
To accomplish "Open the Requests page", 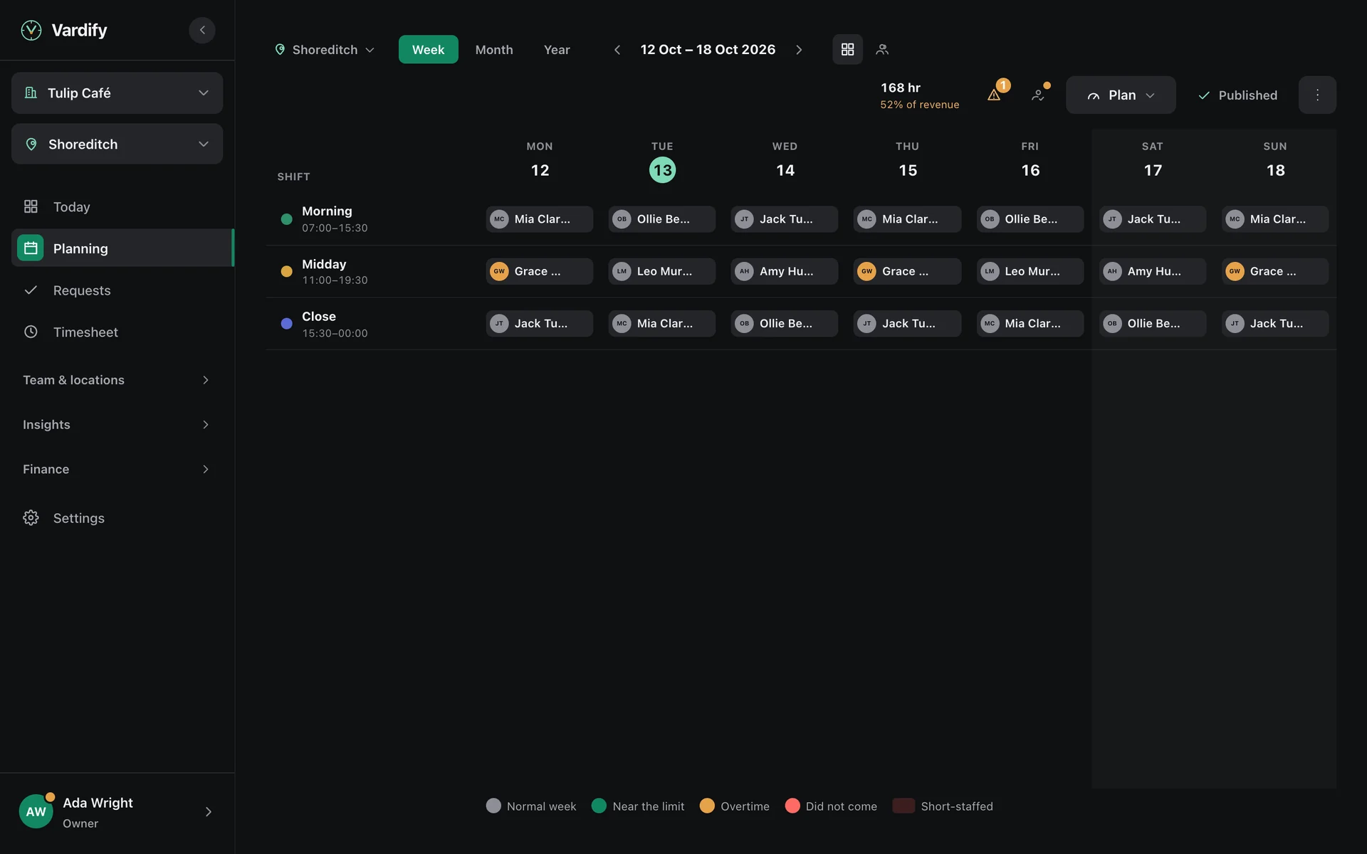I will [117, 290].
